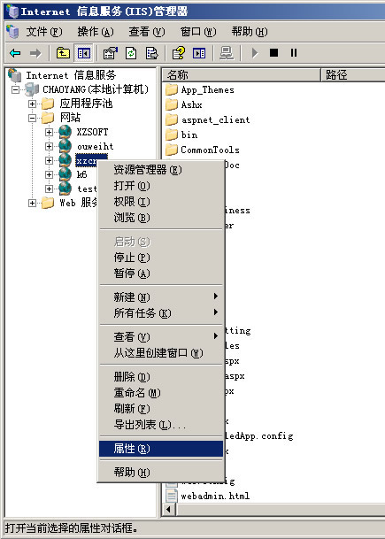Click the Export list toolbar icon
385x539 pixels.
(x=151, y=53)
